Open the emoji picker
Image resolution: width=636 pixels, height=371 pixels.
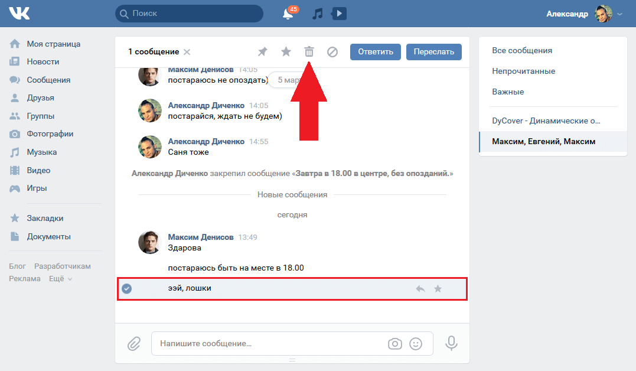pyautogui.click(x=415, y=343)
